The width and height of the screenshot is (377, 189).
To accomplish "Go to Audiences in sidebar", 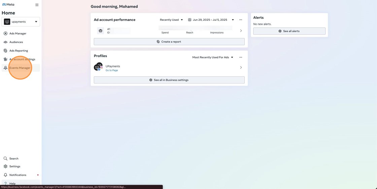I will click(21, 42).
